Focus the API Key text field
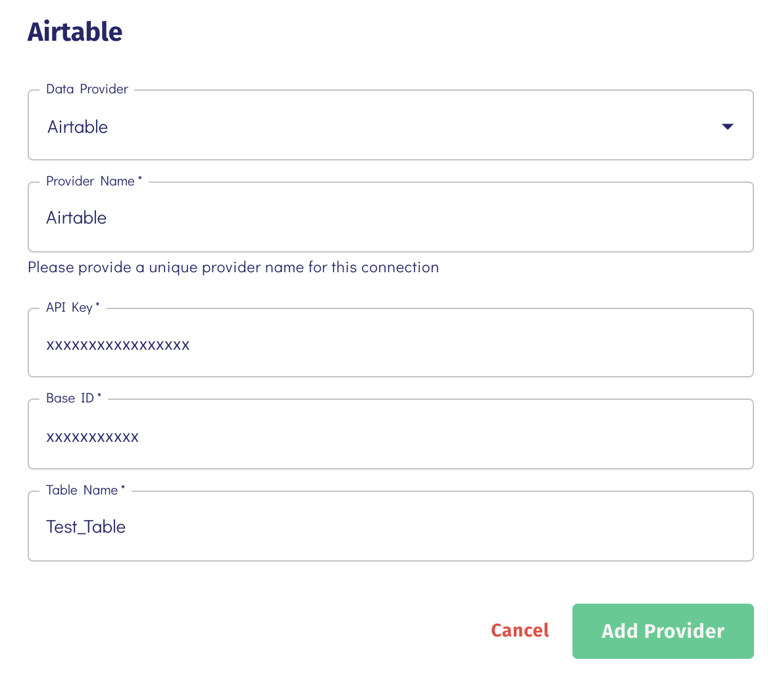Image resolution: width=783 pixels, height=676 pixels. tap(390, 343)
